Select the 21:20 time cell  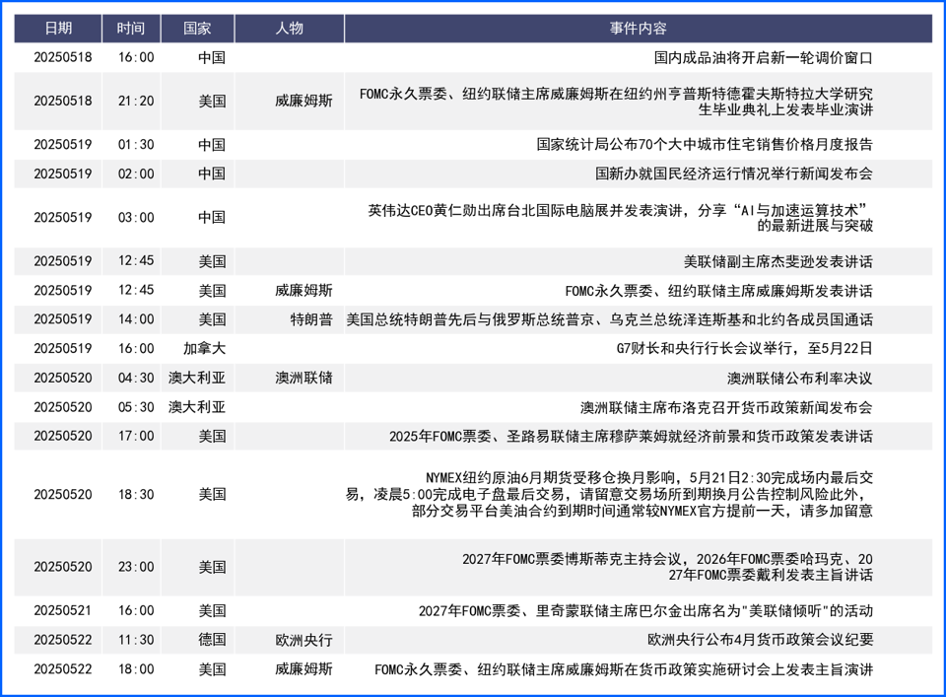(x=136, y=101)
